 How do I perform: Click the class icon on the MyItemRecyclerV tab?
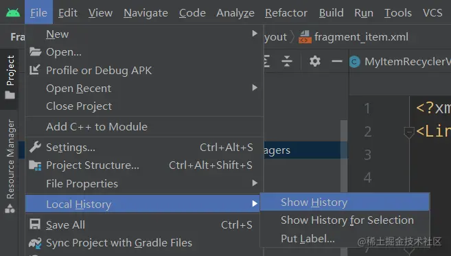(x=355, y=62)
